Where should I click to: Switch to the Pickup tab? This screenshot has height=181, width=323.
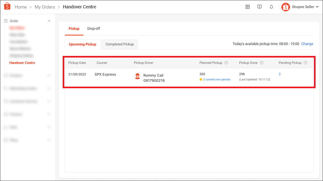(x=74, y=29)
